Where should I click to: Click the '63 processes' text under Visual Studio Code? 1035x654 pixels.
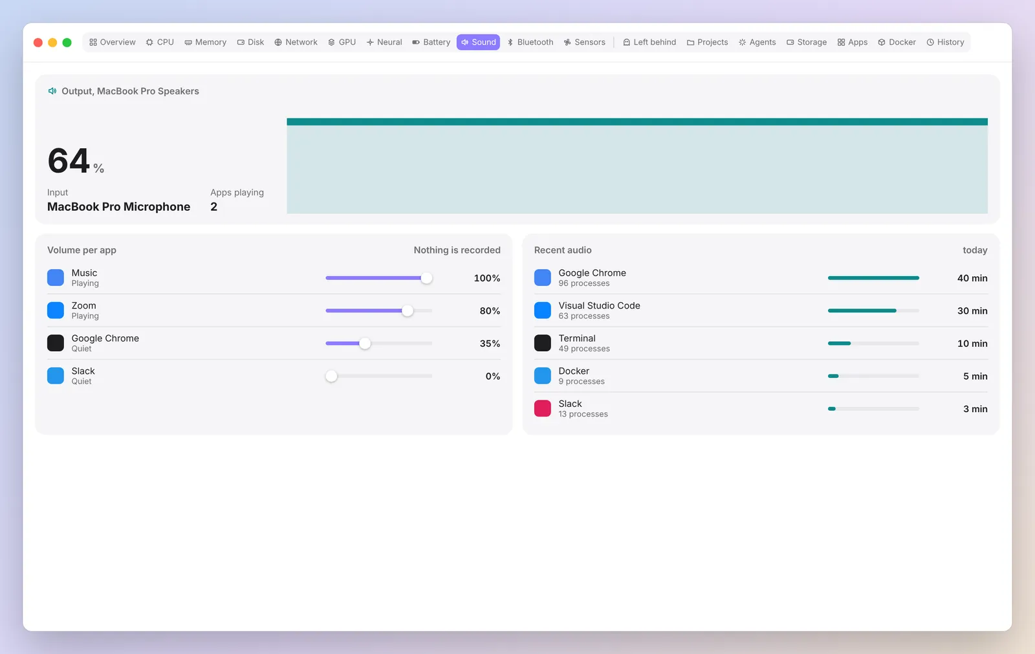(584, 316)
